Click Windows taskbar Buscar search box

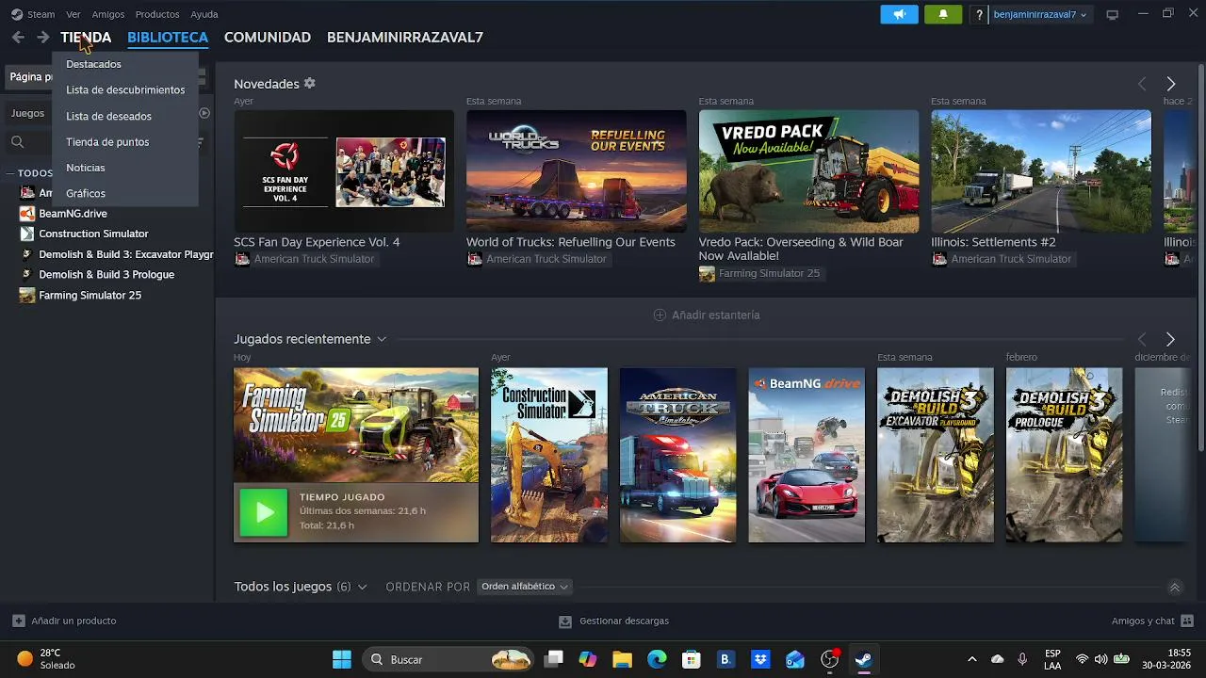pos(448,659)
